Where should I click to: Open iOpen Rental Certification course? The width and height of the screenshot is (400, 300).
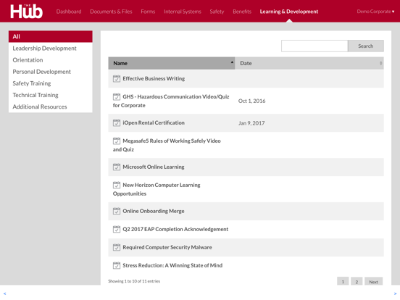coord(154,122)
